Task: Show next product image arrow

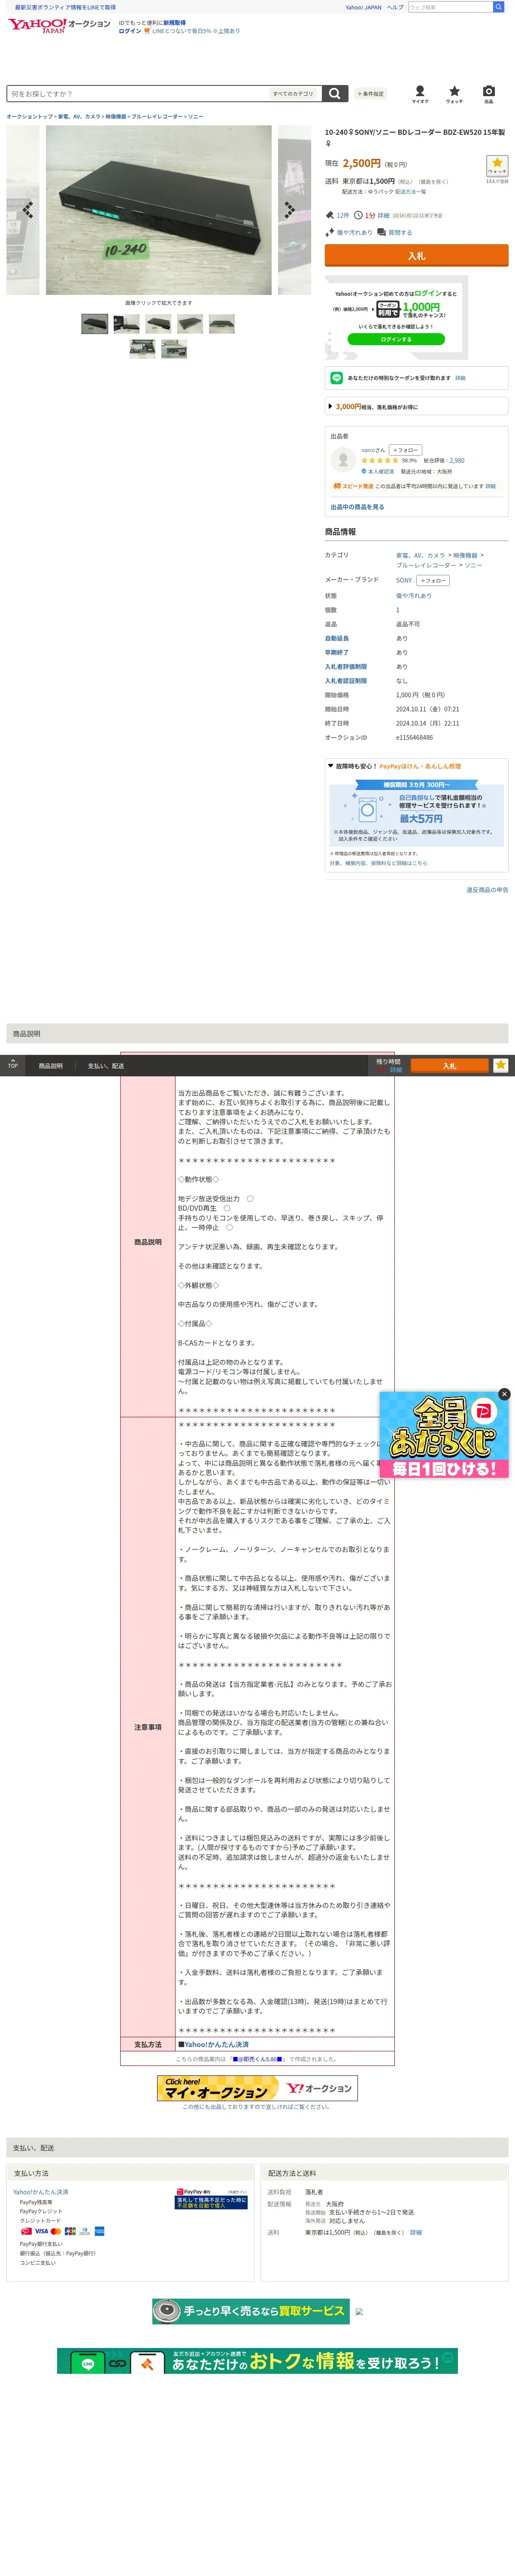Action: (289, 210)
